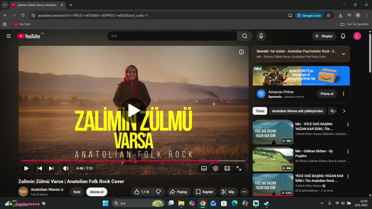Select the Tümü filter chip

[x=260, y=111]
